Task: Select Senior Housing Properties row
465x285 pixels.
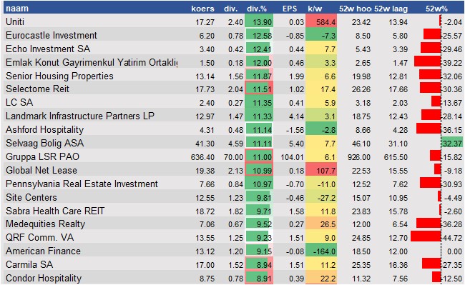Action: (59, 76)
